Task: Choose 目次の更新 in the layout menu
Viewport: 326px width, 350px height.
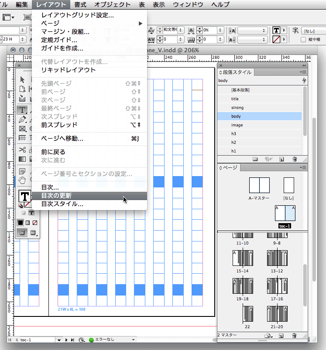Action: 89,196
